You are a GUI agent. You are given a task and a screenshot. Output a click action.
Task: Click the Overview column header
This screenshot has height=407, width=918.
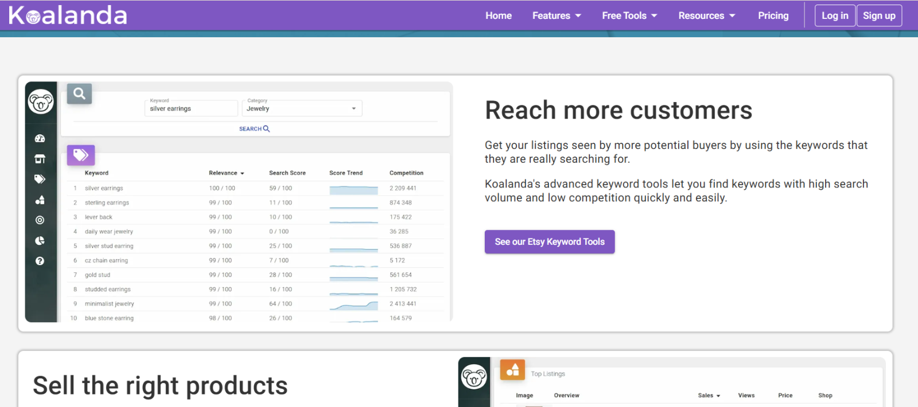566,396
